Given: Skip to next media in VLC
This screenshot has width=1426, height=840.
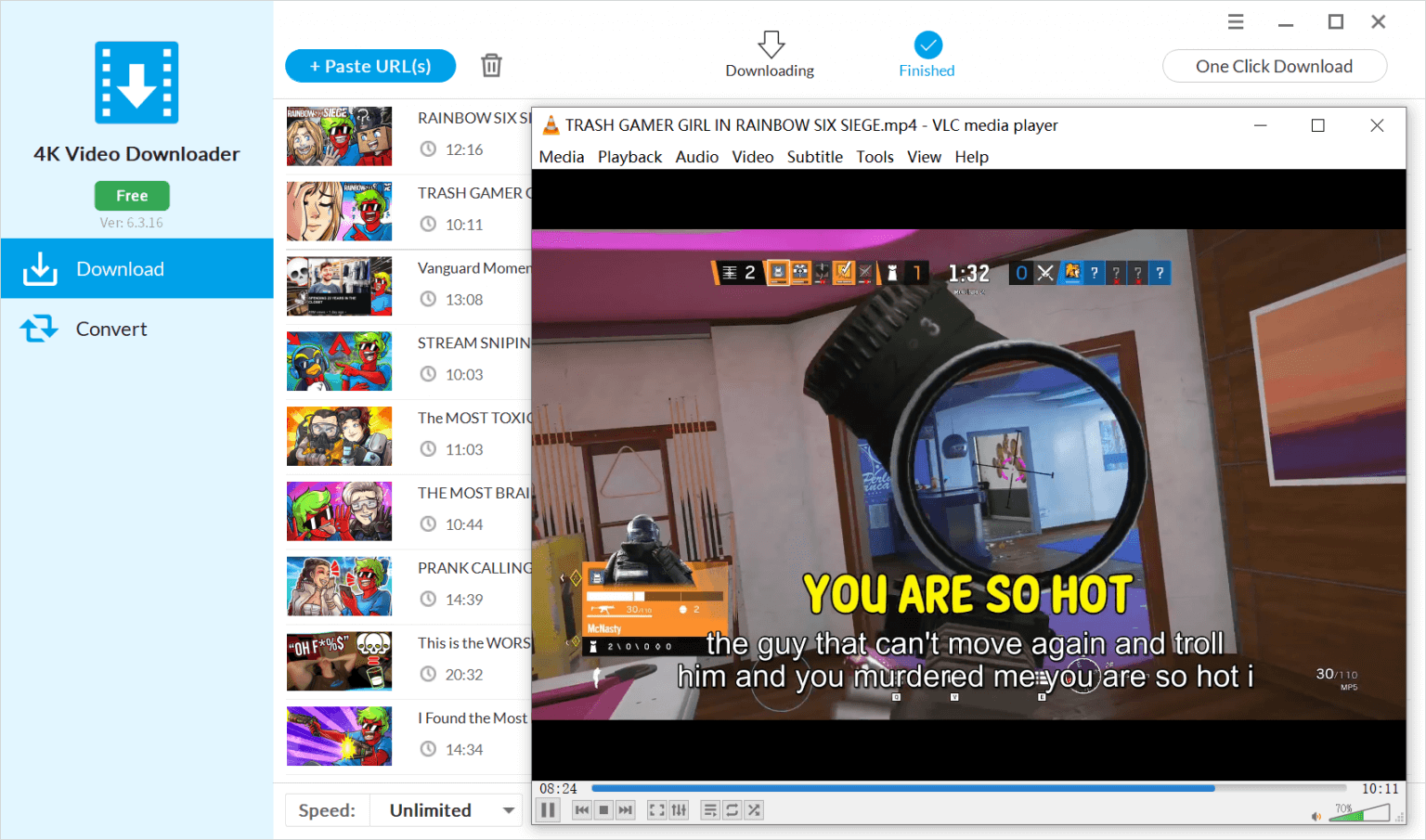Looking at the screenshot, I should (x=626, y=809).
